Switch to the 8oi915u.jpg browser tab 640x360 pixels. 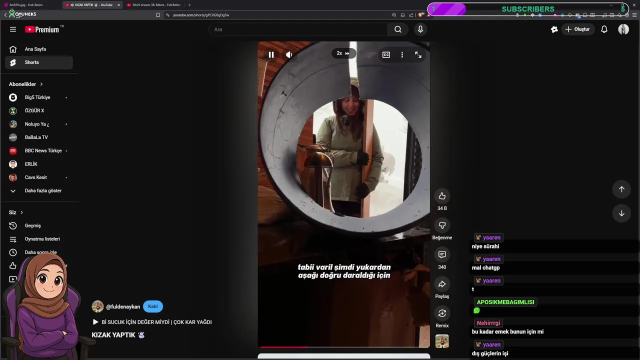[30, 5]
